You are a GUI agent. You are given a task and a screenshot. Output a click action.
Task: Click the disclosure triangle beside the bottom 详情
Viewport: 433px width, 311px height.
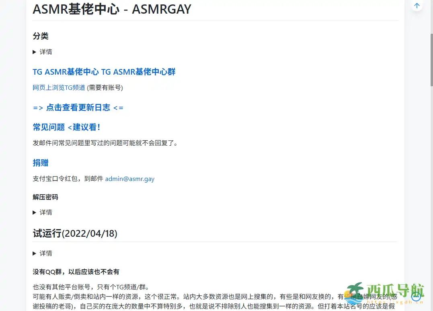click(x=35, y=253)
